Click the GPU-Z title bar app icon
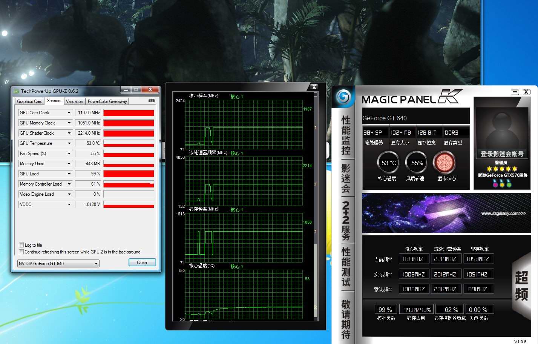This screenshot has width=538, height=344. point(17,91)
